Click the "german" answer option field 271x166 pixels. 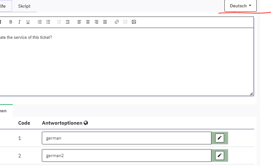[126, 138]
